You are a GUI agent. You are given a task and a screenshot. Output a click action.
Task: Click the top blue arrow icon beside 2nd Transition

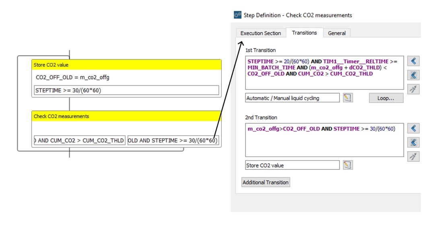click(413, 128)
